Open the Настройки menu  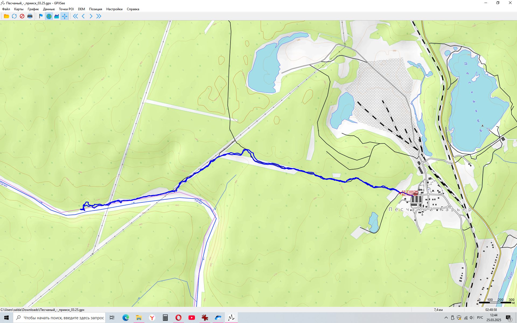click(x=114, y=9)
